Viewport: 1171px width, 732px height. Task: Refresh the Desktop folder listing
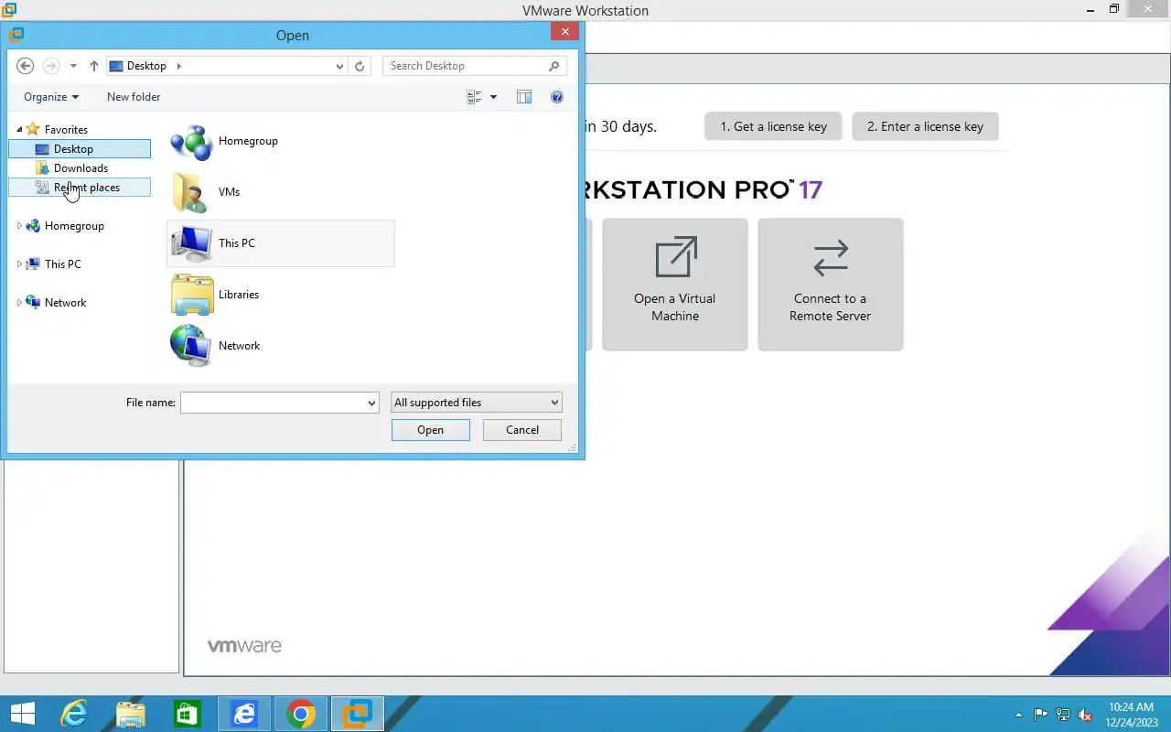360,66
